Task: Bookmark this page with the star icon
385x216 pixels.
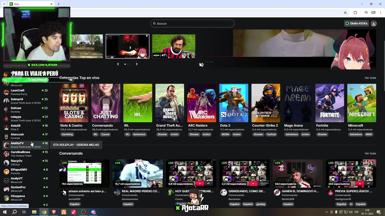Action: click(x=345, y=13)
